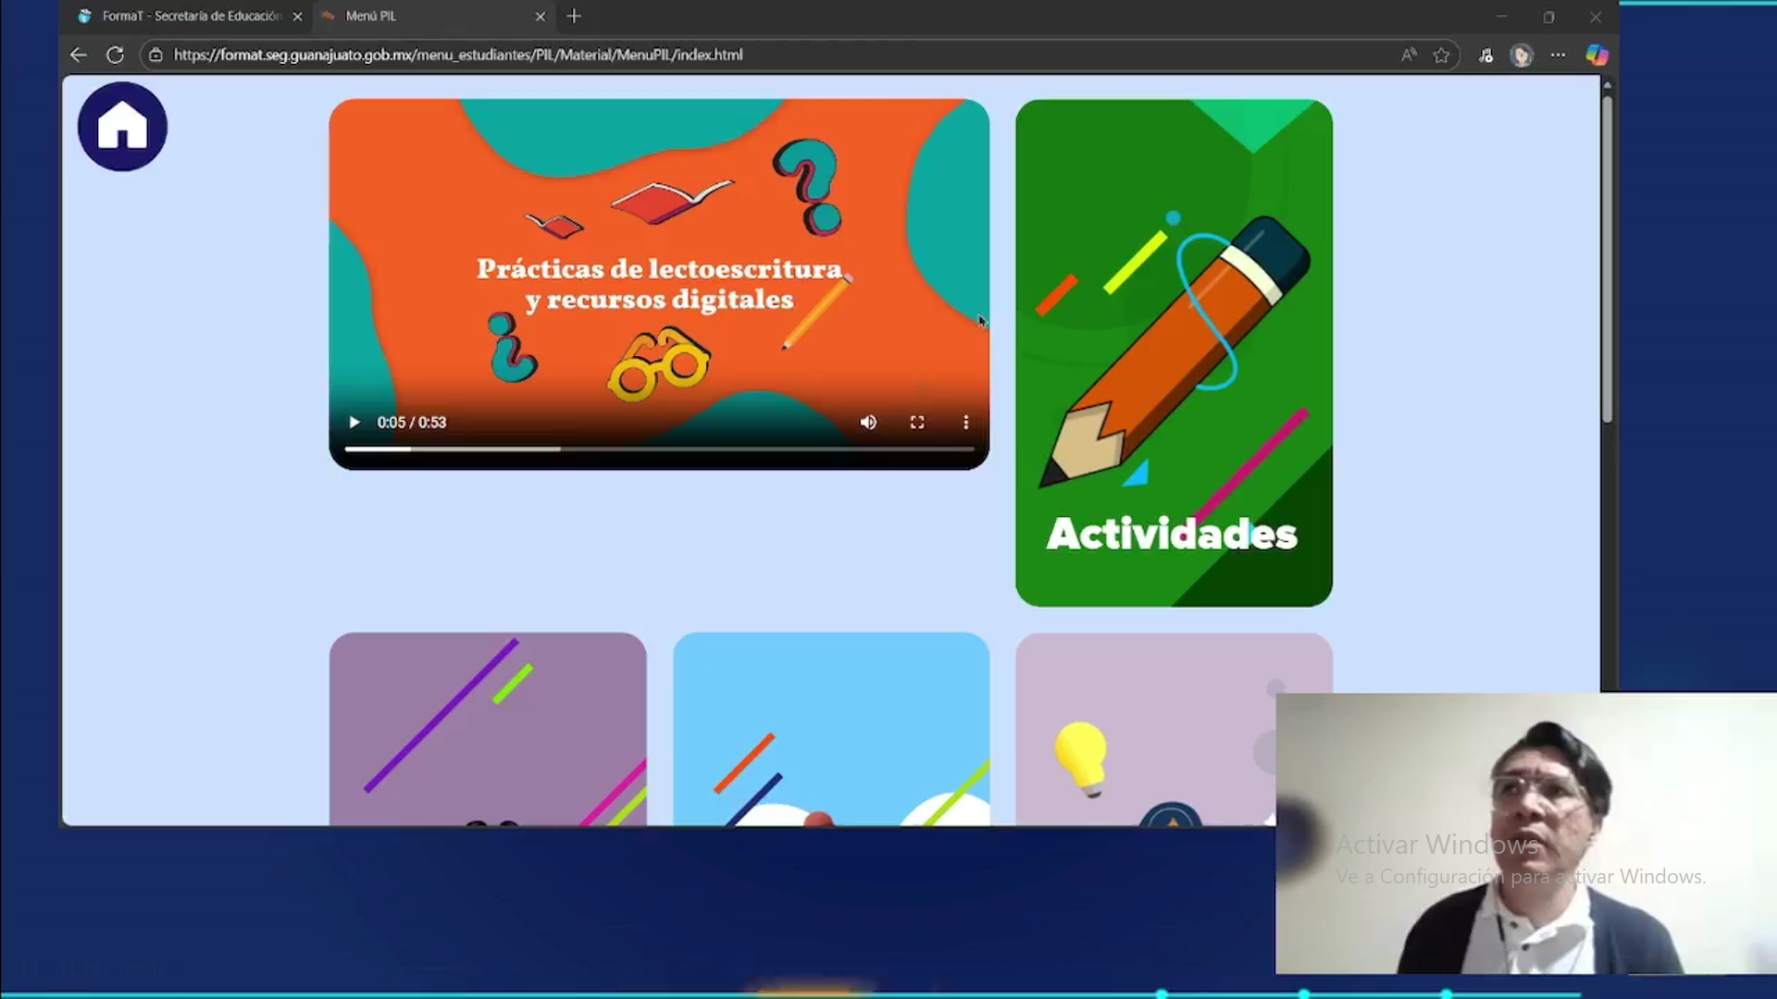Add page to favorites star
Viewport: 1777px width, 999px height.
click(1441, 55)
